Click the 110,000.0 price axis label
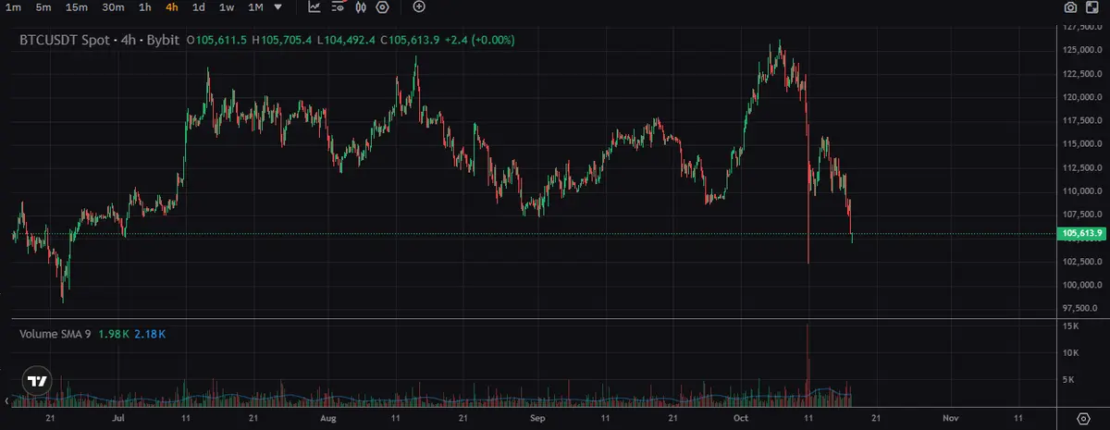Screen dimensions: 1110x430 tap(1080, 191)
